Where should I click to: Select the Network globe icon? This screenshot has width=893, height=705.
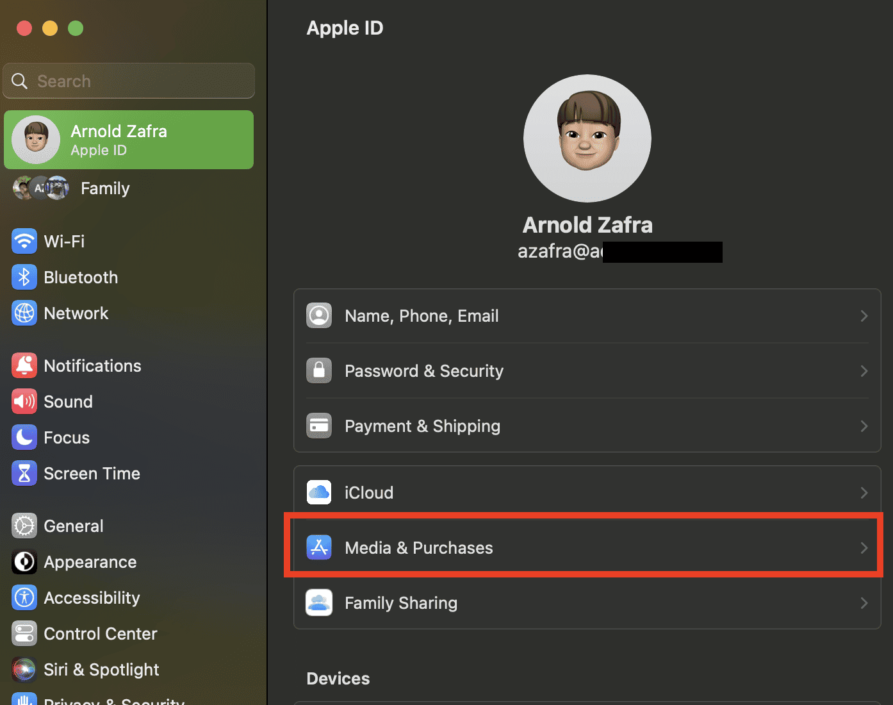[x=24, y=313]
